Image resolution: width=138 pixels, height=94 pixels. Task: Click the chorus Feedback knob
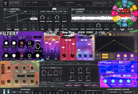[x=72, y=77]
